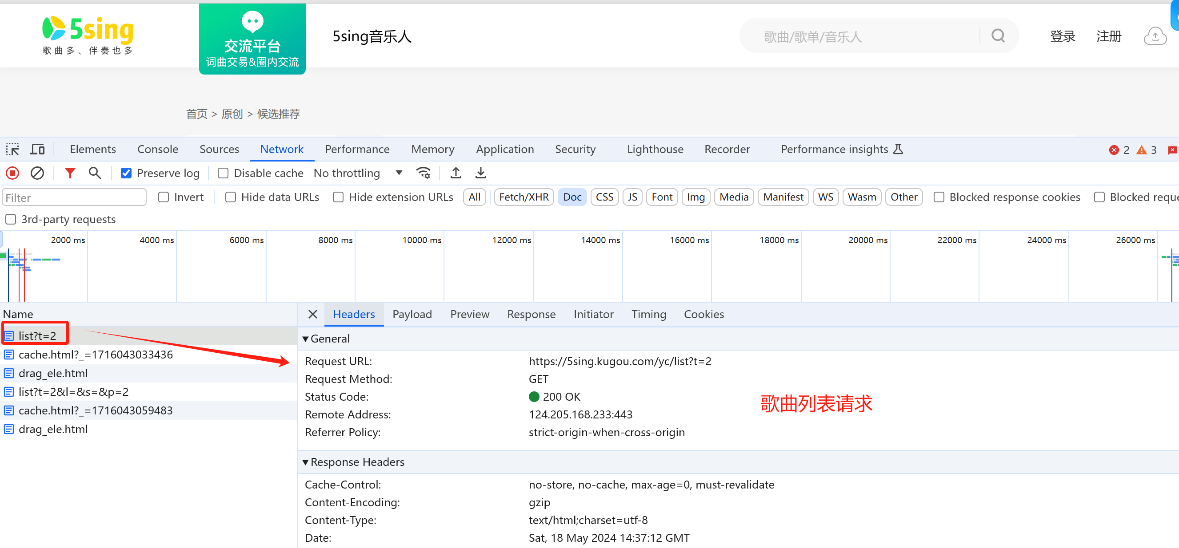Select the CSS filter type
This screenshot has height=548, width=1179.
pyautogui.click(x=604, y=197)
